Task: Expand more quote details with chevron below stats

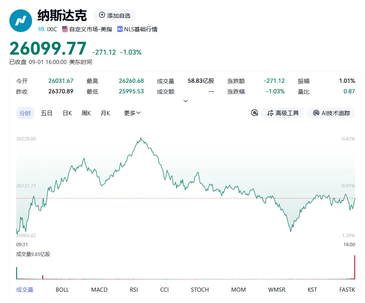Action: click(x=186, y=101)
